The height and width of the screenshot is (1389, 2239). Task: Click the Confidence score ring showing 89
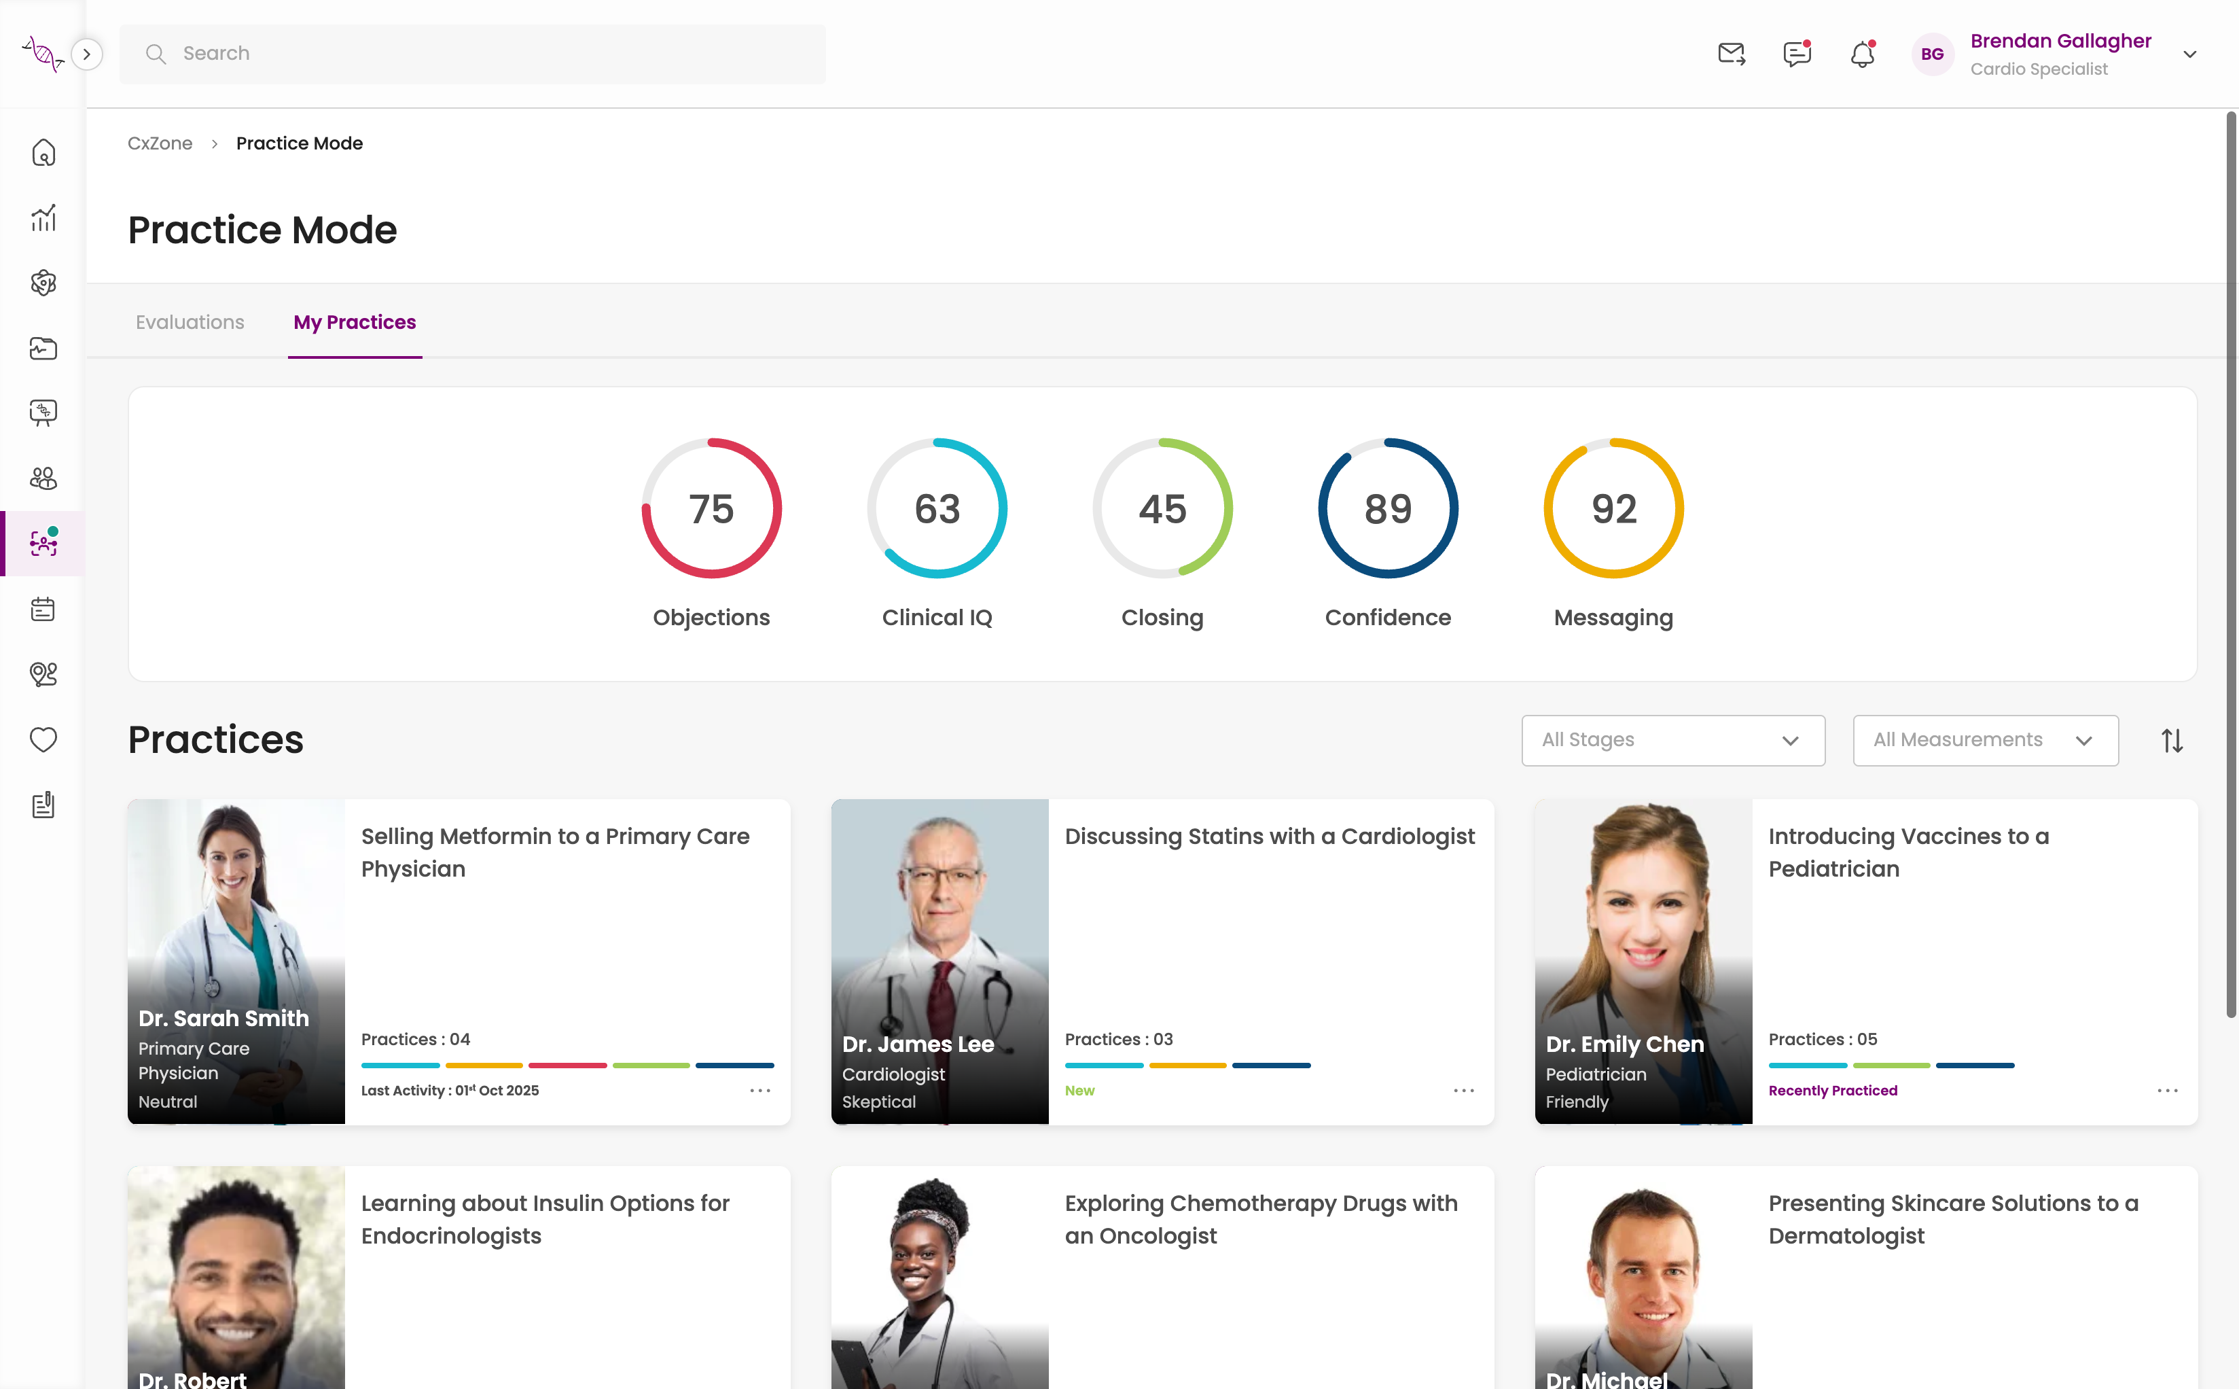1388,508
